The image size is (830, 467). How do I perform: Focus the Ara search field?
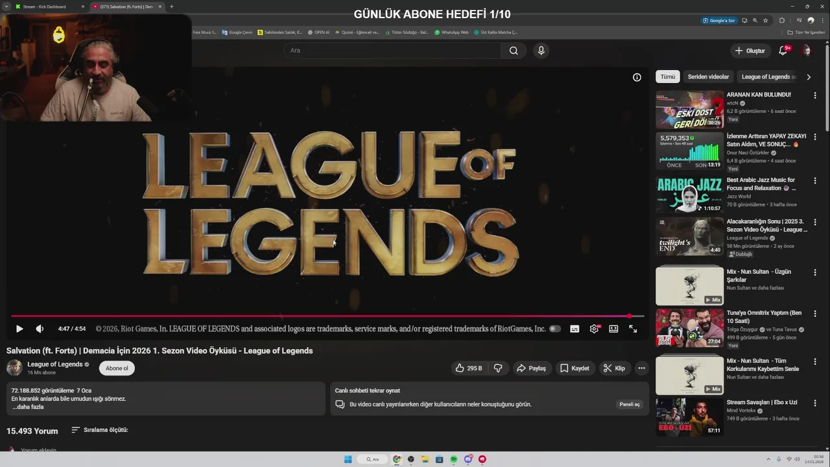click(392, 51)
